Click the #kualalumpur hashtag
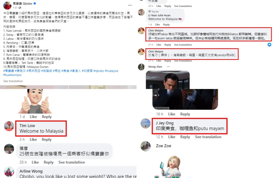Image resolution: width=273 pixels, height=178 pixels. 12,75
